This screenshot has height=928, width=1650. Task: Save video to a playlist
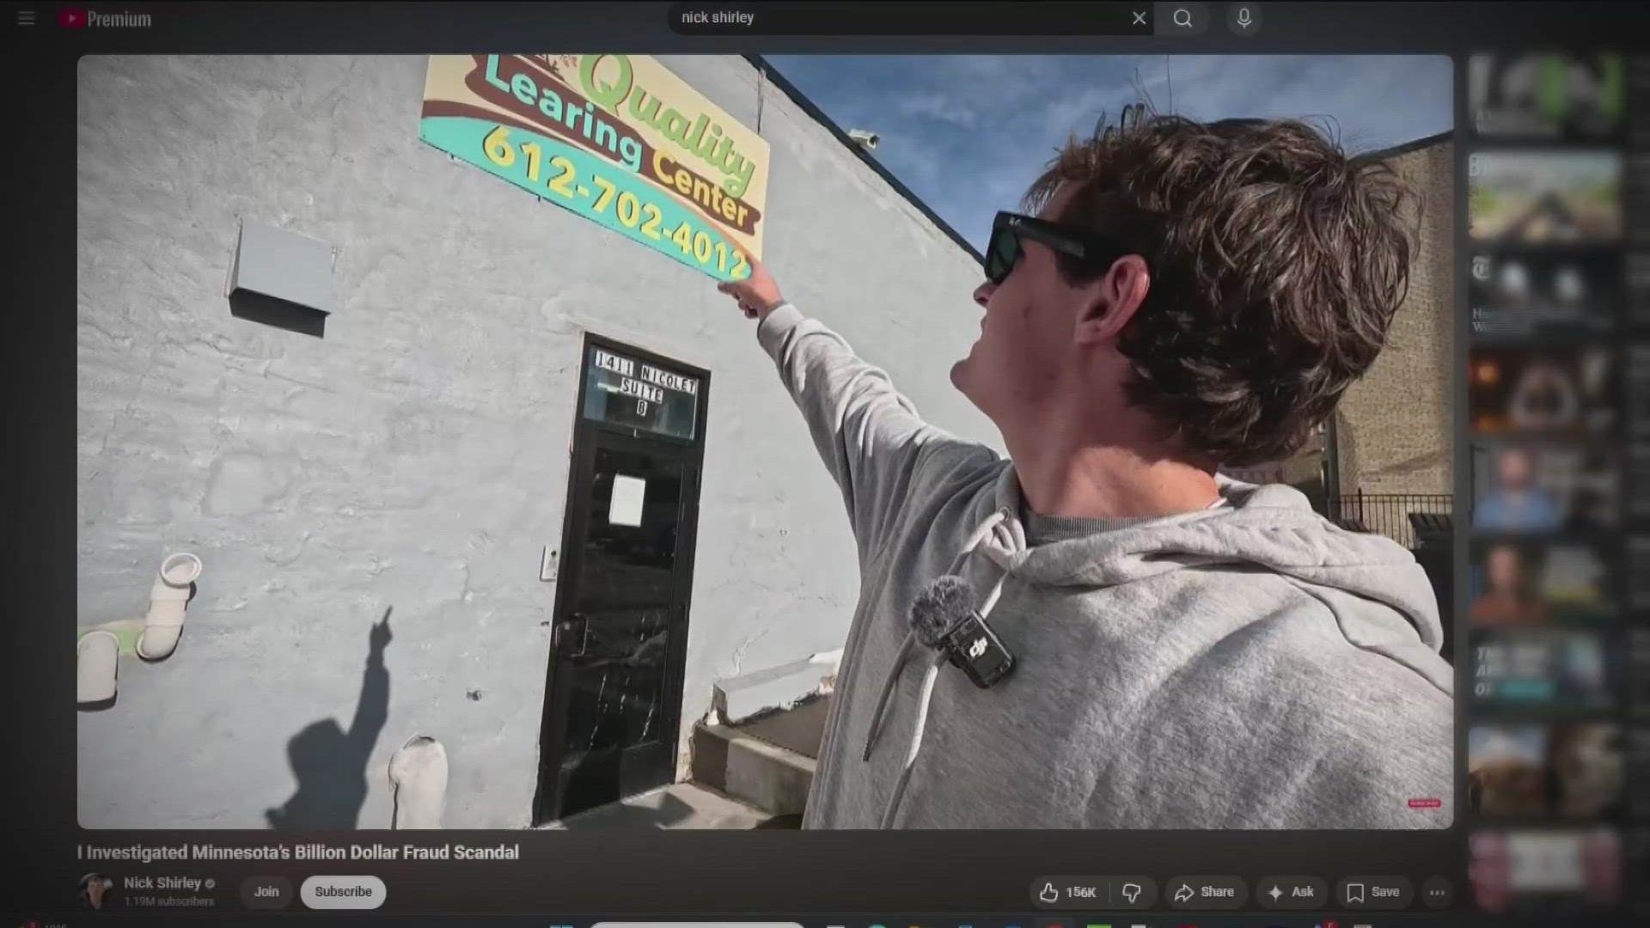[1372, 892]
